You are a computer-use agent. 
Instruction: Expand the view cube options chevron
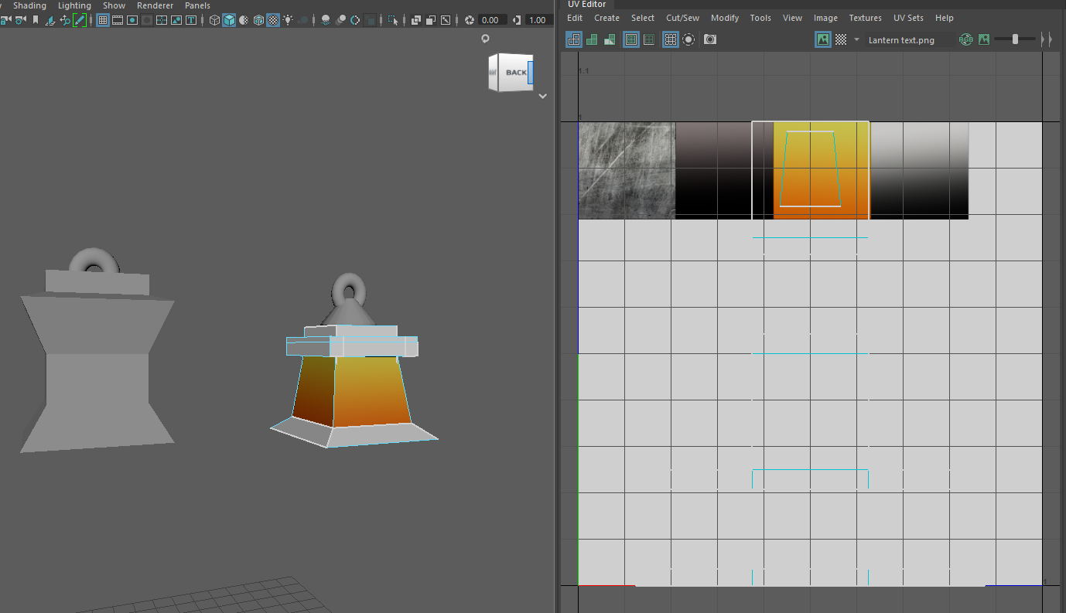point(543,97)
